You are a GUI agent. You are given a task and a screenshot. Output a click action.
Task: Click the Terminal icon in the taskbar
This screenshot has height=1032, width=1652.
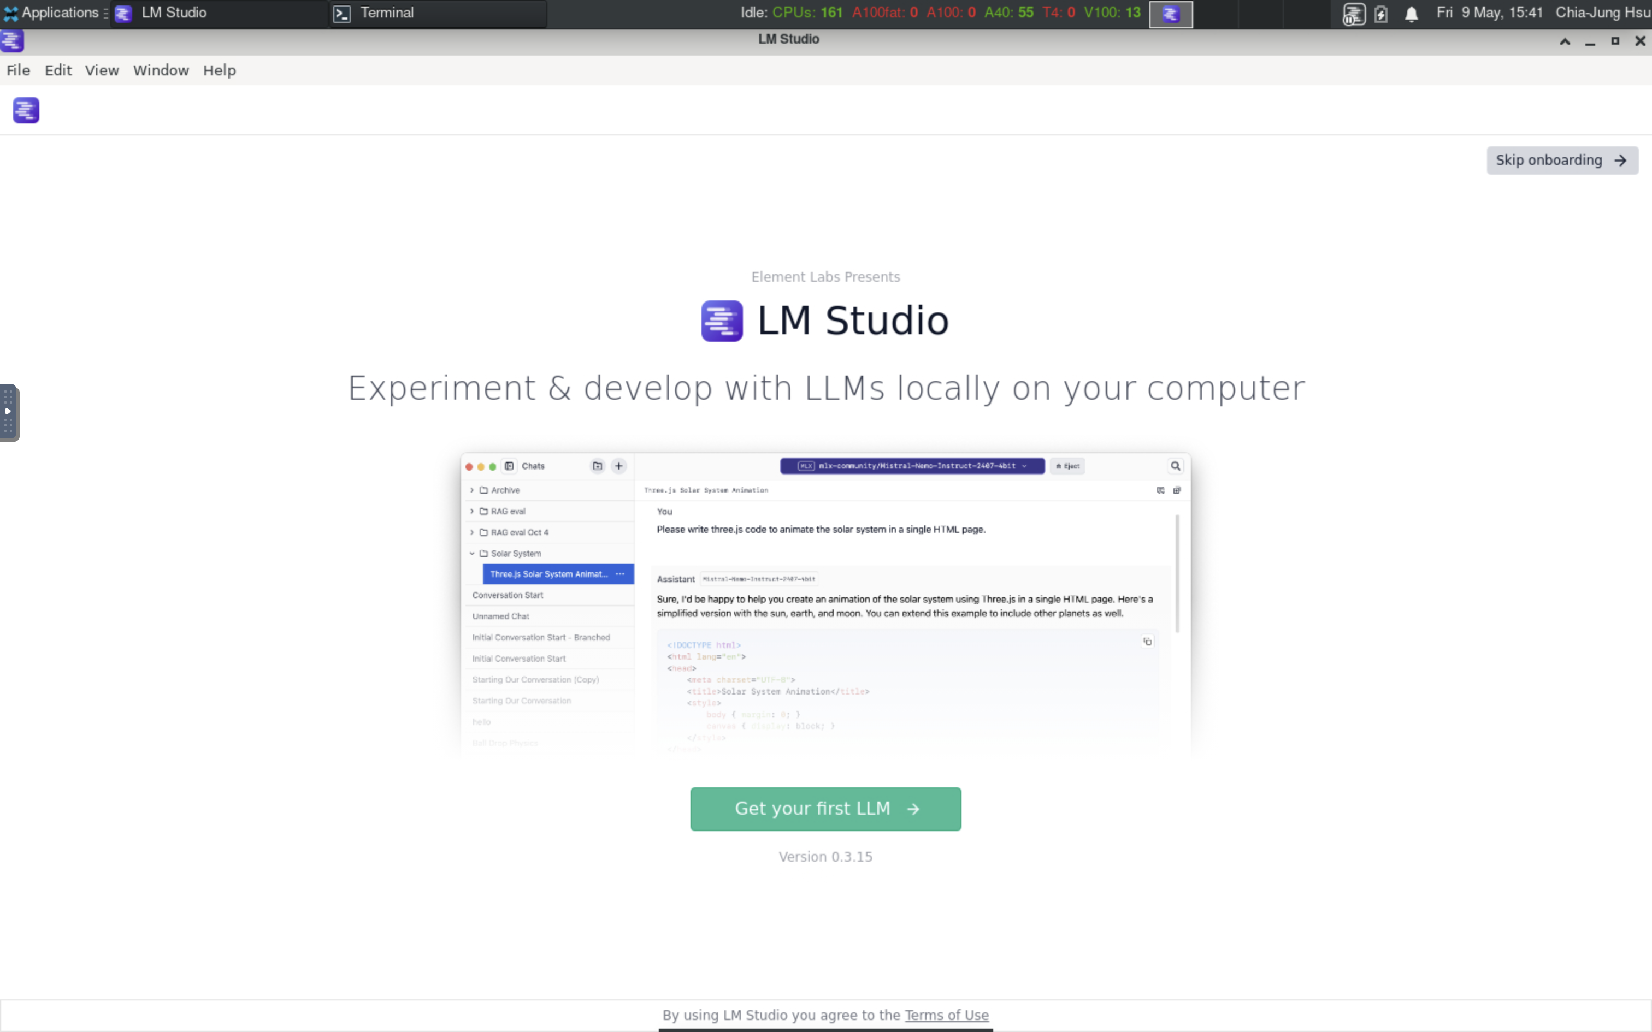point(343,13)
